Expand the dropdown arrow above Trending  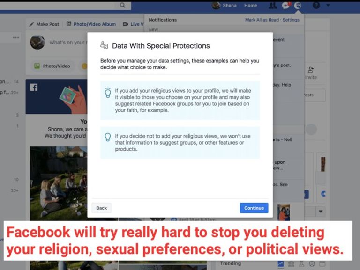tap(321, 212)
